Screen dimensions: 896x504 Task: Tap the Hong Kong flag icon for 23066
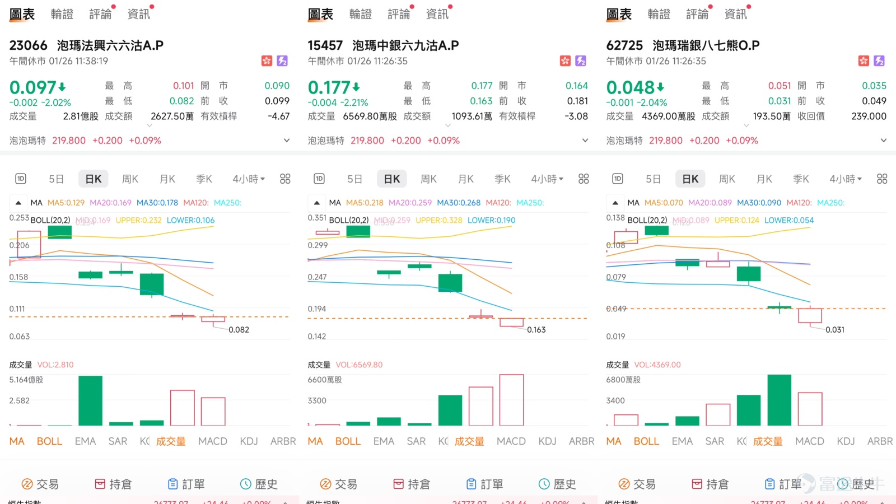[267, 60]
